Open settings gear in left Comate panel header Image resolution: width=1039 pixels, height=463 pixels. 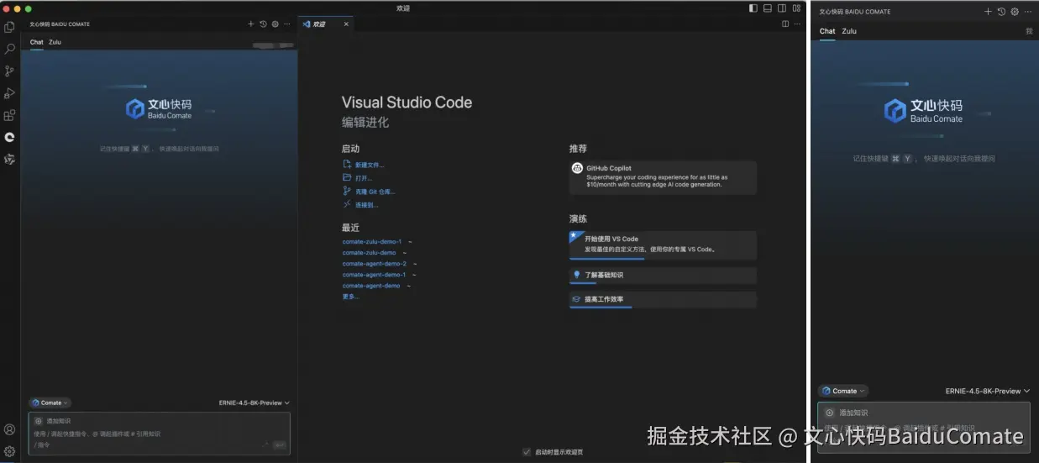tap(275, 24)
